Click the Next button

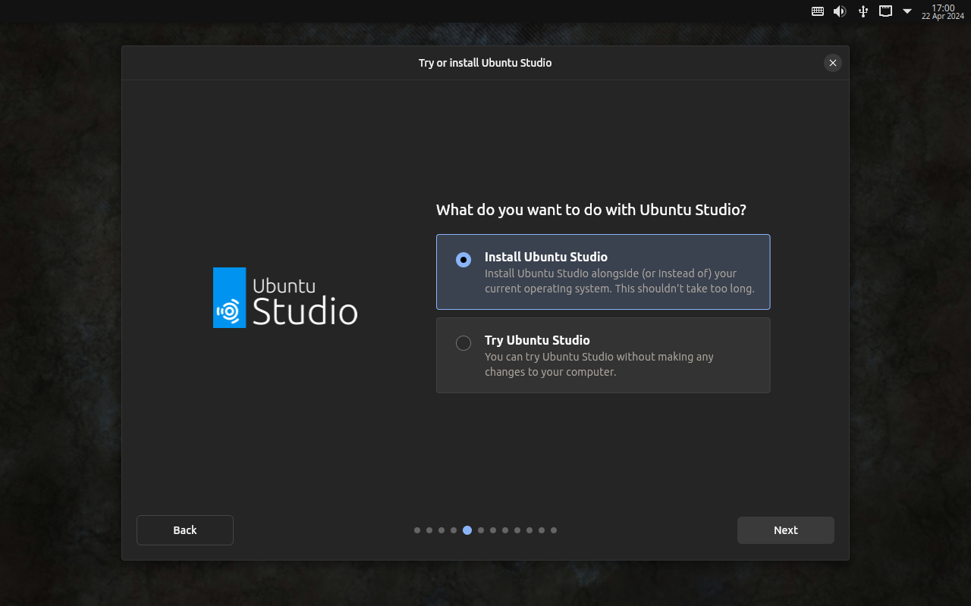(785, 530)
